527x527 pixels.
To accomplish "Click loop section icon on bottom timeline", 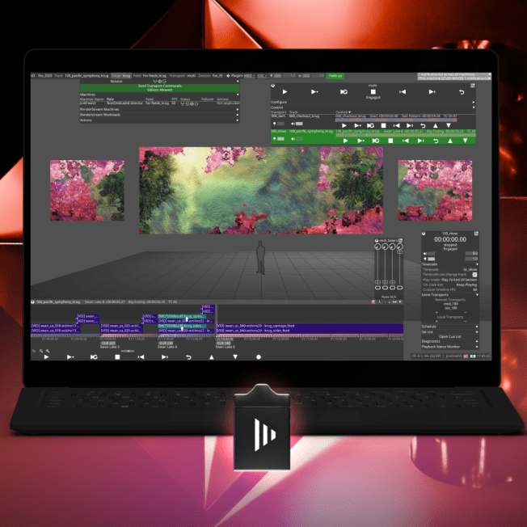I will tap(94, 357).
